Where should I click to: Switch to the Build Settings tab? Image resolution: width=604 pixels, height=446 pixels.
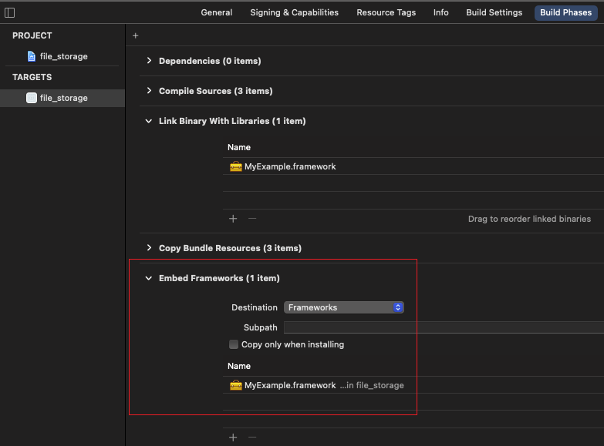(x=494, y=12)
